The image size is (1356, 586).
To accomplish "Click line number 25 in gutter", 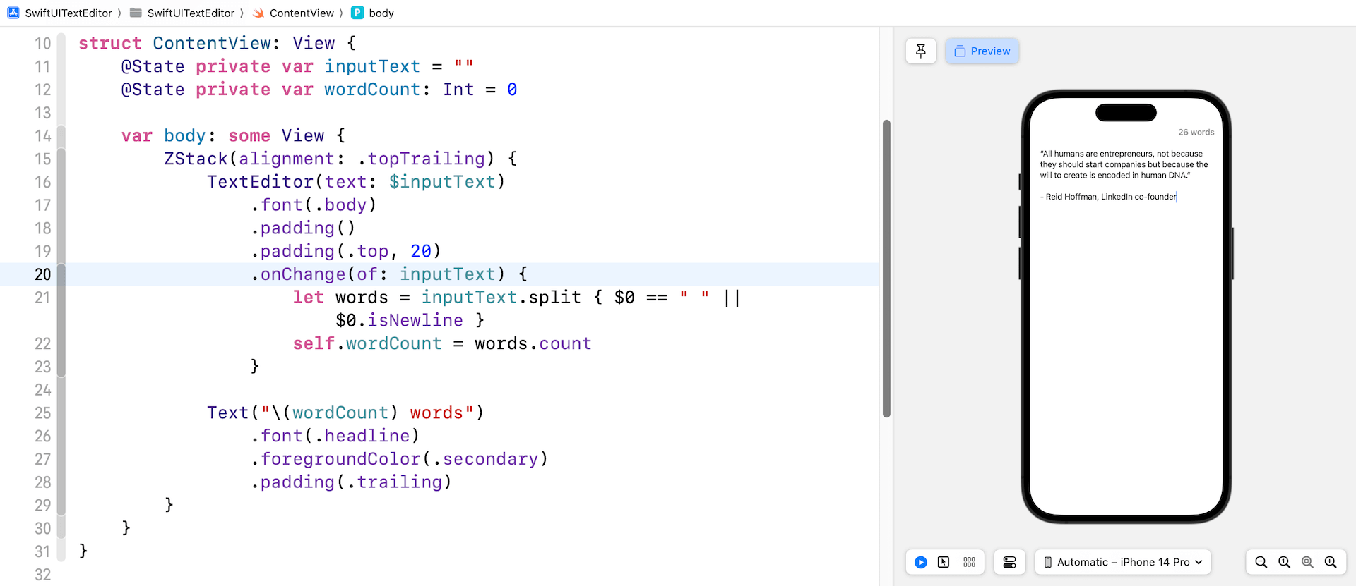I will coord(43,413).
